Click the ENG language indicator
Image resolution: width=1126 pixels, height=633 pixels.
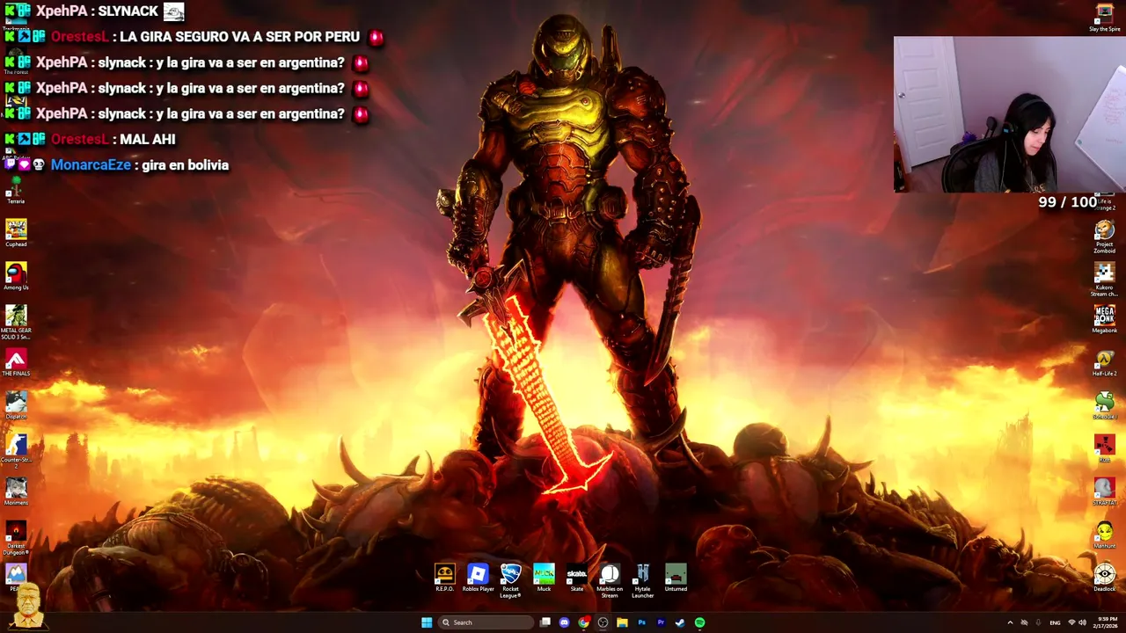pos(1055,622)
